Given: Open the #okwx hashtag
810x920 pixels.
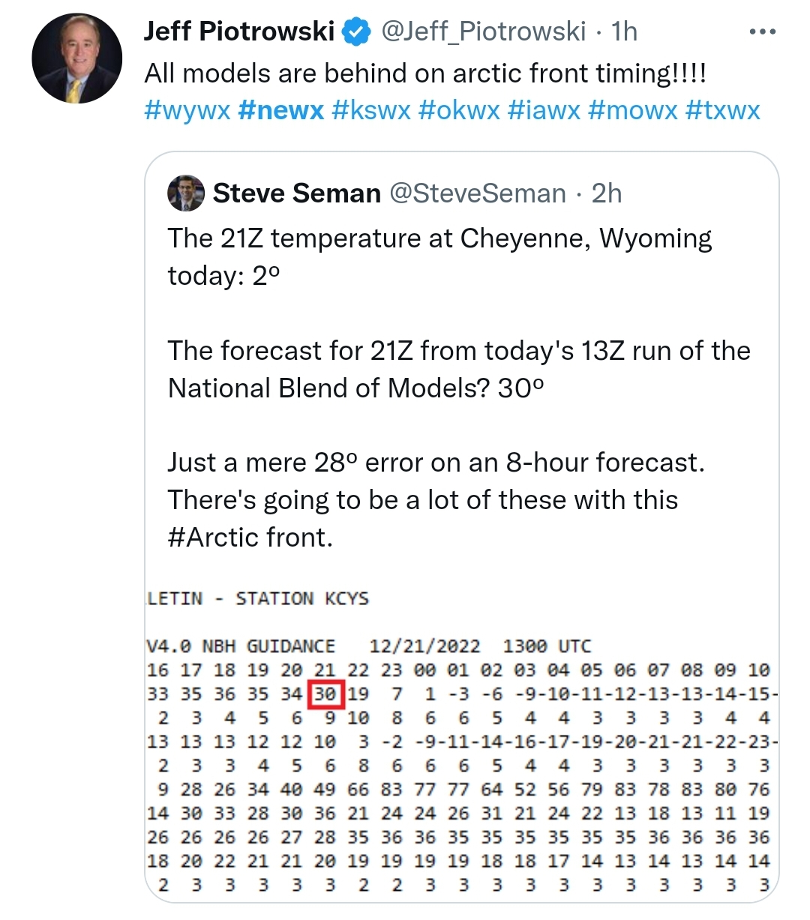Looking at the screenshot, I should (x=459, y=110).
